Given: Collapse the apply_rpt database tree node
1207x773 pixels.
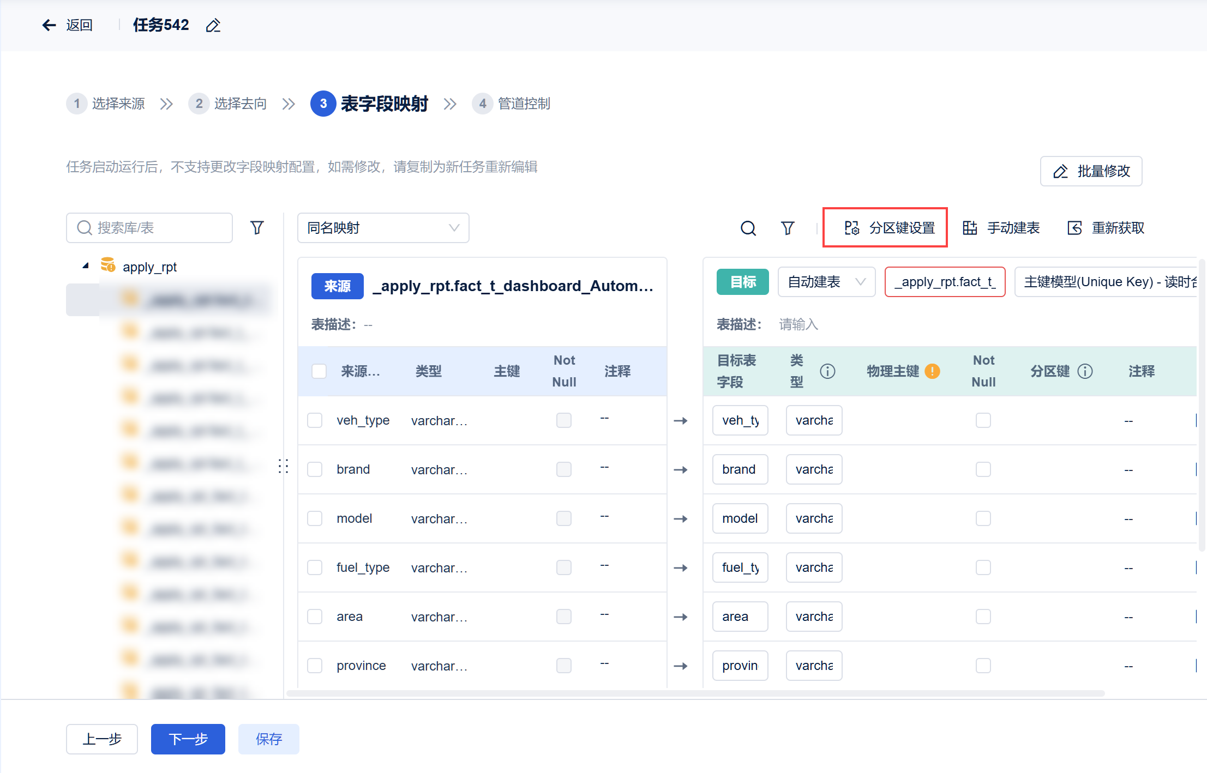Looking at the screenshot, I should click(86, 266).
